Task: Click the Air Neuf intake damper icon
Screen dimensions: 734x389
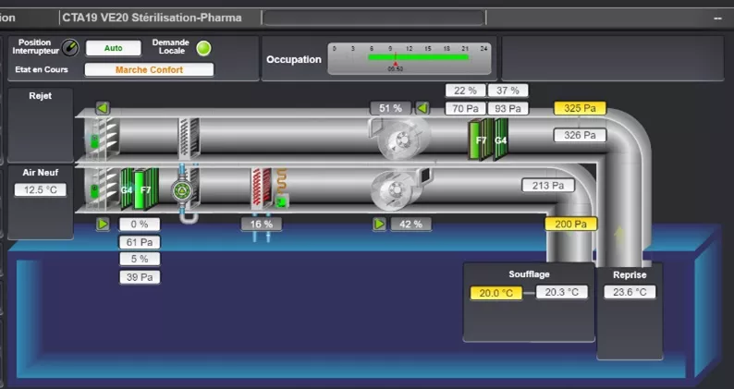Action: pos(101,189)
